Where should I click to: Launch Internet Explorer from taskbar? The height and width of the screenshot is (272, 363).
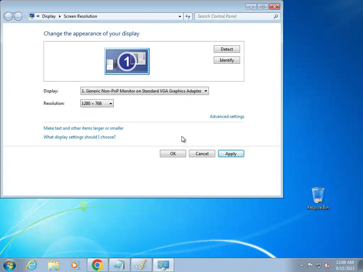[x=32, y=265]
